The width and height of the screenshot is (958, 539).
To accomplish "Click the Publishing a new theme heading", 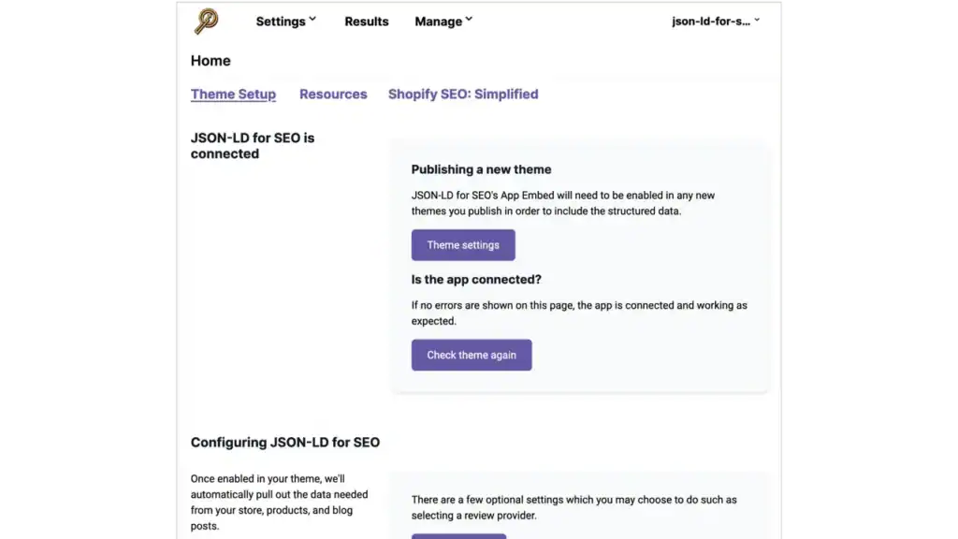I will tap(481, 169).
